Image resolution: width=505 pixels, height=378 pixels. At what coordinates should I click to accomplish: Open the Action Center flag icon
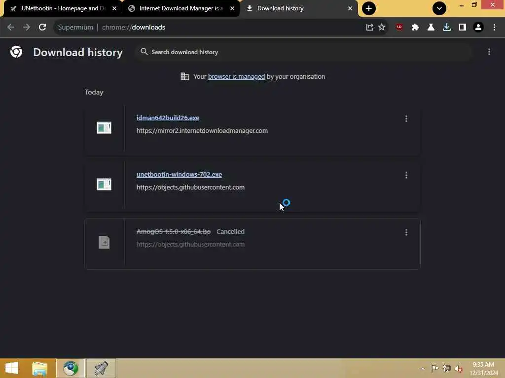pos(434,369)
